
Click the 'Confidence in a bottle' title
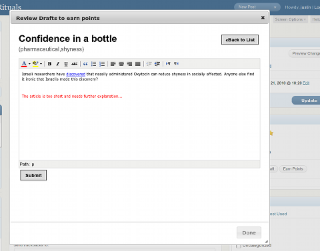pyautogui.click(x=68, y=39)
